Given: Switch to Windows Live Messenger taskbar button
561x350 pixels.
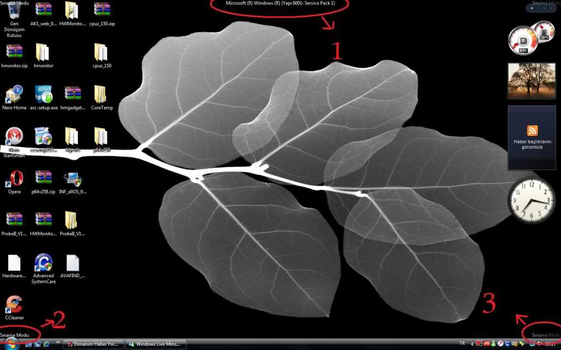Looking at the screenshot, I should pyautogui.click(x=156, y=344).
